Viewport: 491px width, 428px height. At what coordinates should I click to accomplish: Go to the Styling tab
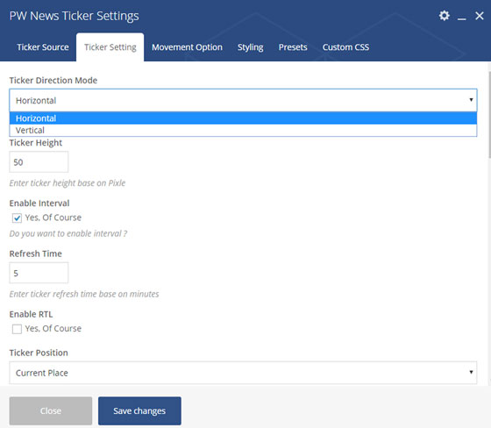pyautogui.click(x=250, y=47)
